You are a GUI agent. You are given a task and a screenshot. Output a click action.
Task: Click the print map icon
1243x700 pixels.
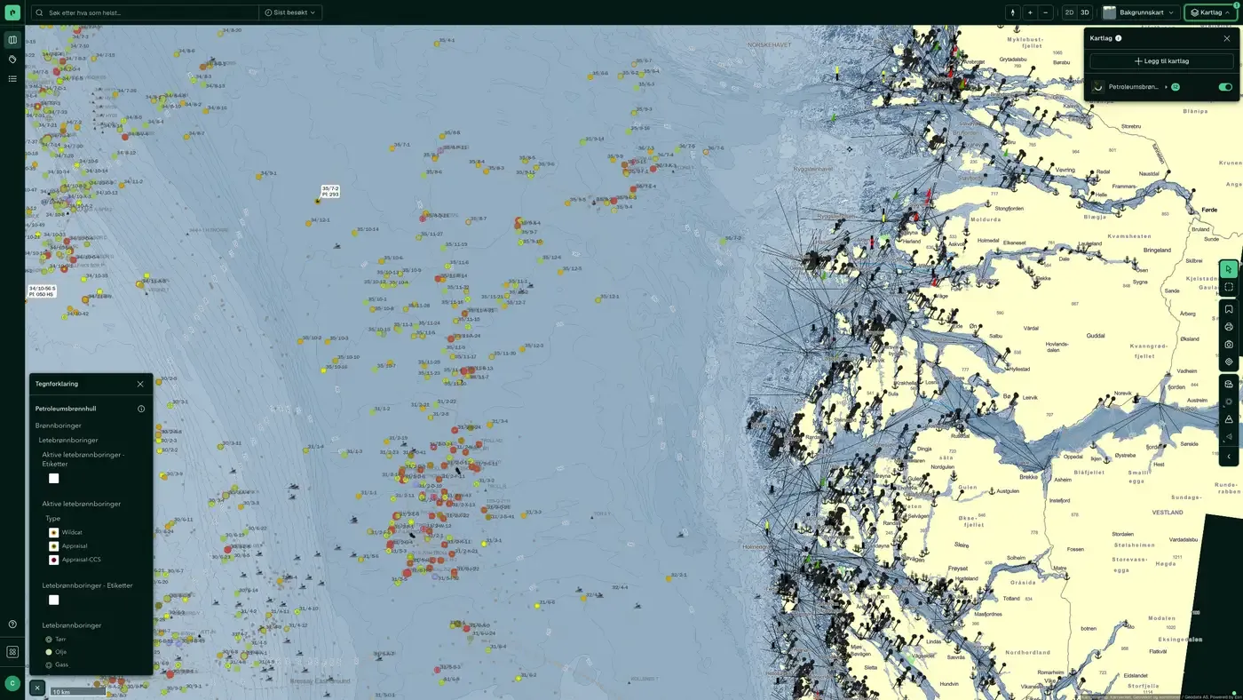click(1229, 327)
